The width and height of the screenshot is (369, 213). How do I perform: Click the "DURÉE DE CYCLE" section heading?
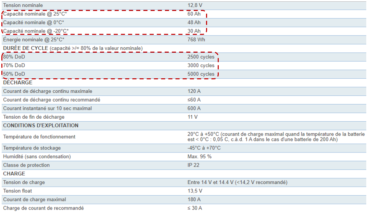point(26,48)
